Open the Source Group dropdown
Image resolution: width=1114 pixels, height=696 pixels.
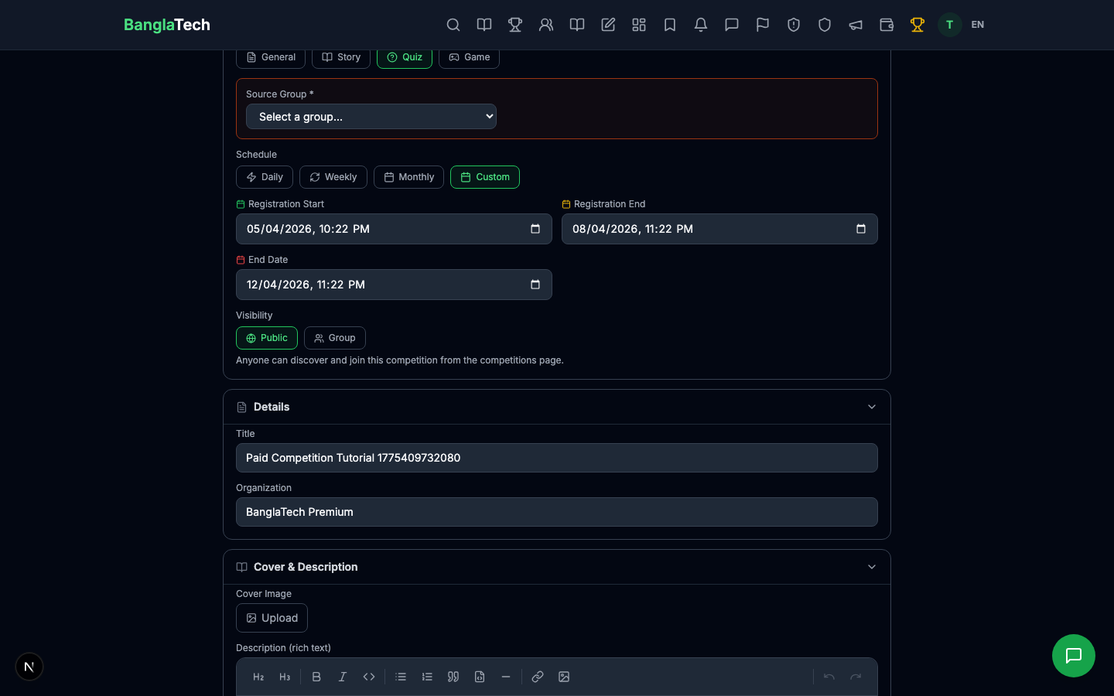click(371, 116)
